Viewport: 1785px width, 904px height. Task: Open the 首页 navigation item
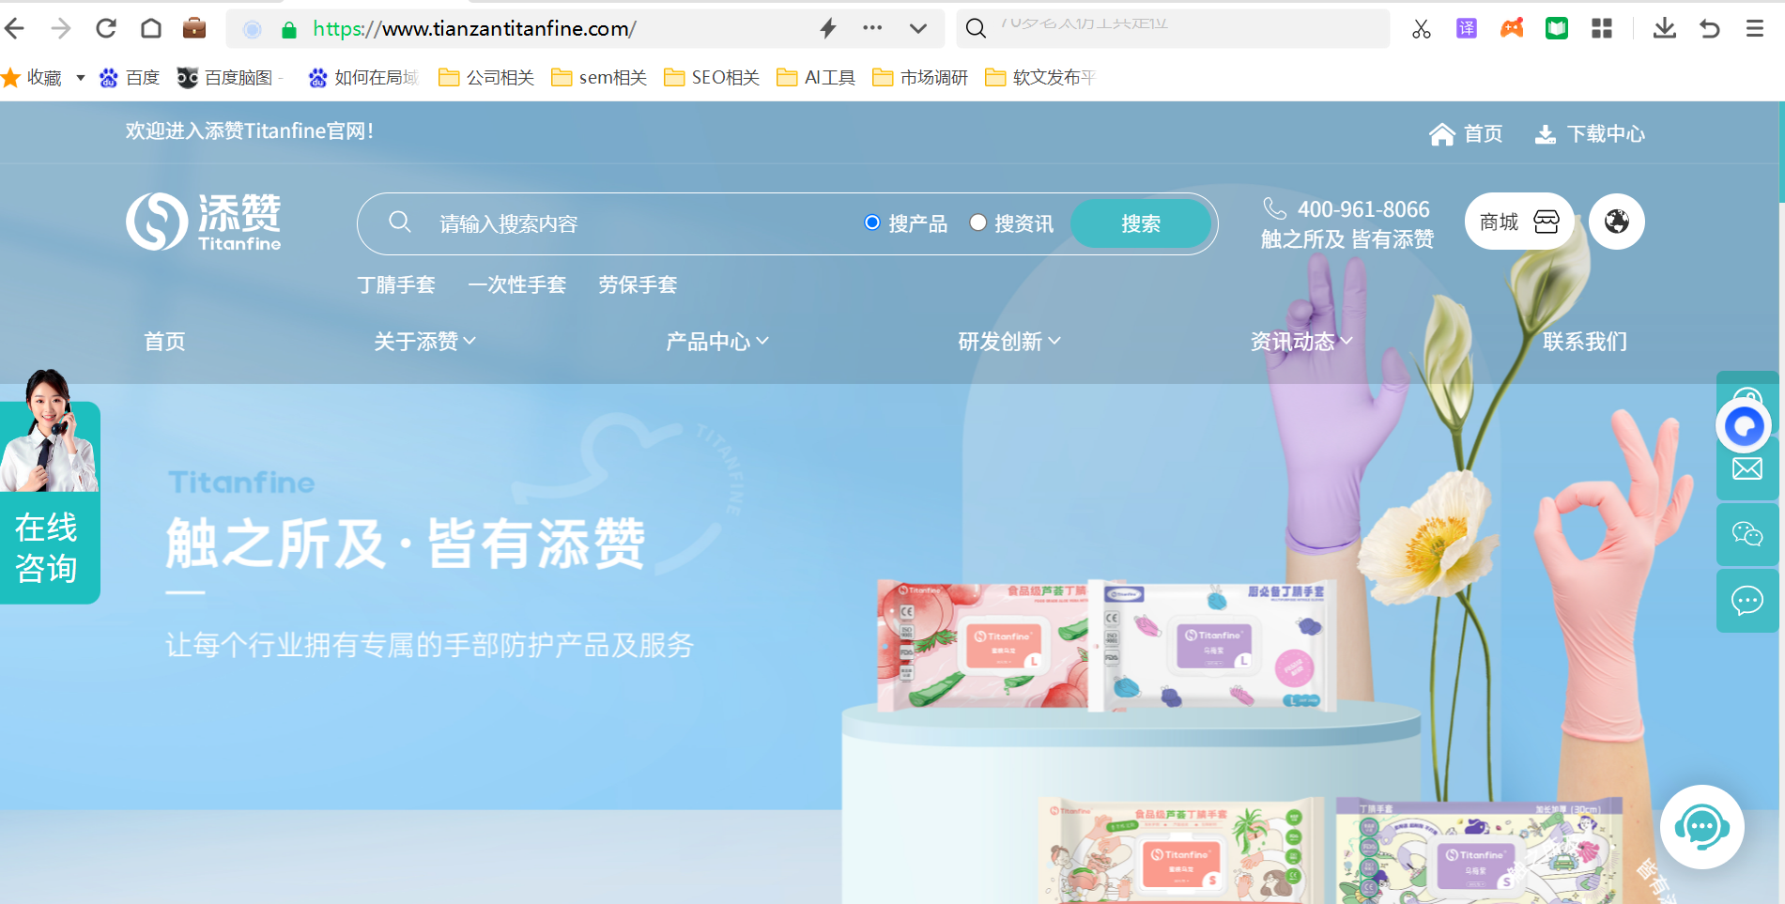tap(164, 342)
